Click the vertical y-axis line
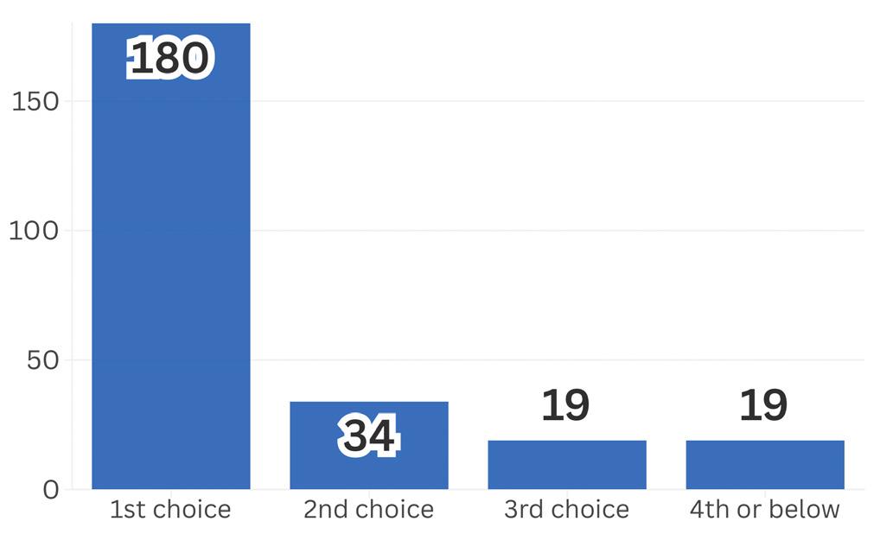 click(72, 256)
